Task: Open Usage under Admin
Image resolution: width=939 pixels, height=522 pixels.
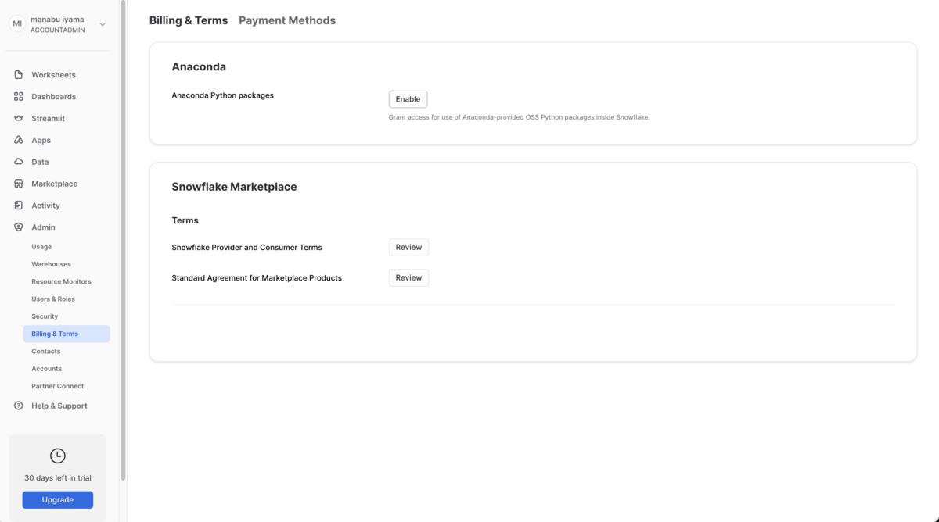Action: 41,247
